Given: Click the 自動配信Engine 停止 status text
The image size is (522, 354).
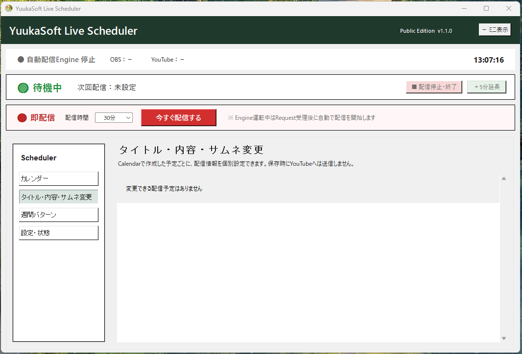Looking at the screenshot, I should 61,60.
